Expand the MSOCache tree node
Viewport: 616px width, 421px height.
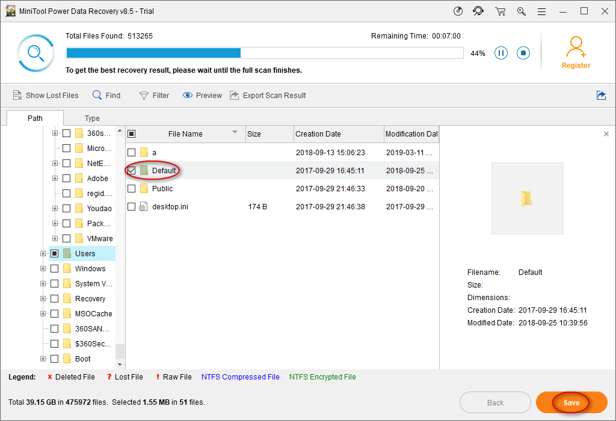click(x=43, y=314)
